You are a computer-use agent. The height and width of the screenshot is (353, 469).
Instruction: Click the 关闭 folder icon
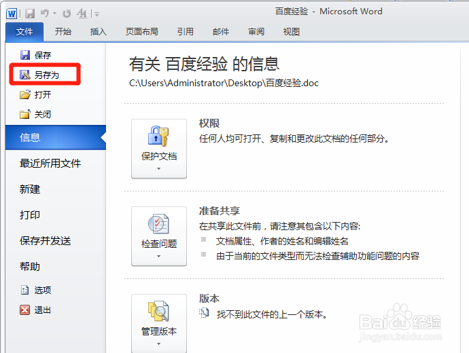(x=25, y=114)
